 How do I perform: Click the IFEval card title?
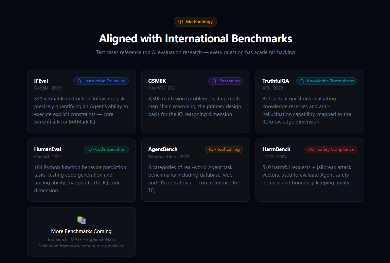pos(41,81)
